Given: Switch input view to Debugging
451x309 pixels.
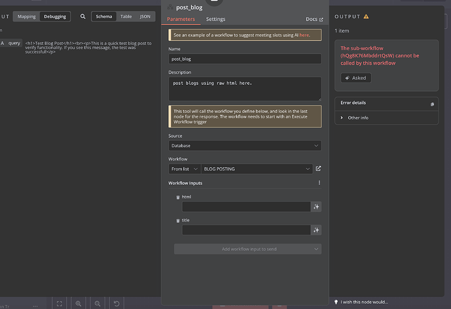Looking at the screenshot, I should pos(55,16).
